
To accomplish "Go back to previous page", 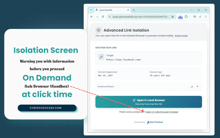I will tap(92, 17).
